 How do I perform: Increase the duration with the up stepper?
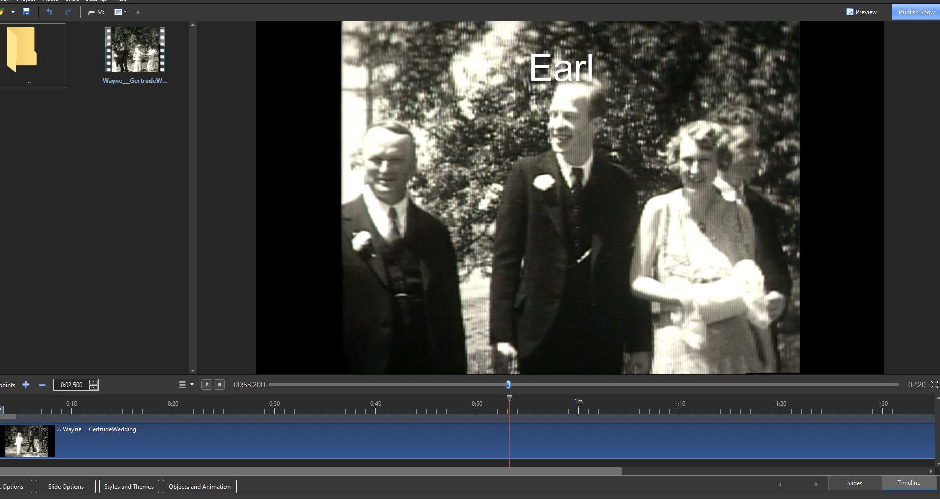tap(93, 382)
